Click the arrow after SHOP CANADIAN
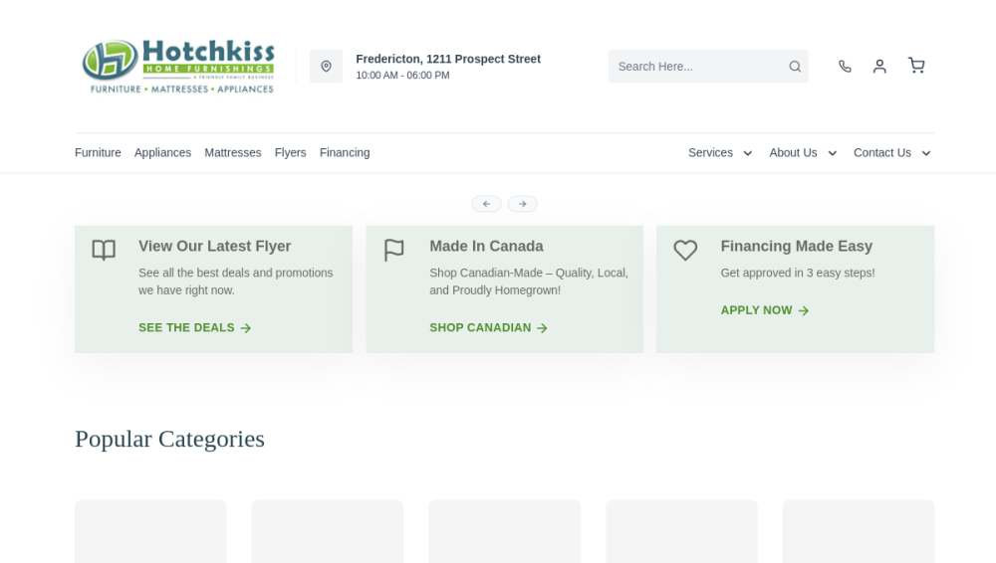This screenshot has height=563, width=996. click(542, 328)
